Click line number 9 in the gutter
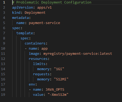The height and width of the screenshot is (102, 122). click(4, 43)
